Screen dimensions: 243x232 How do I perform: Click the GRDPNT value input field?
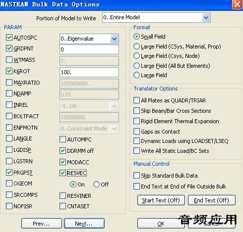click(89, 49)
